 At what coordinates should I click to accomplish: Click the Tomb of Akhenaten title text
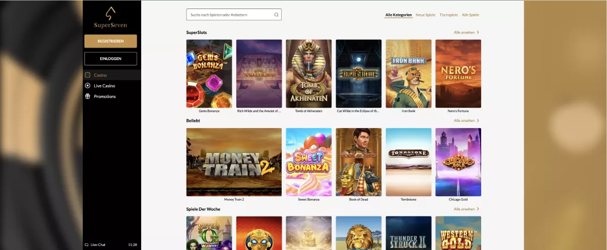point(308,111)
